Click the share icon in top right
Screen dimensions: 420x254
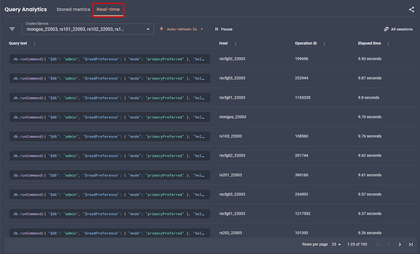click(412, 10)
